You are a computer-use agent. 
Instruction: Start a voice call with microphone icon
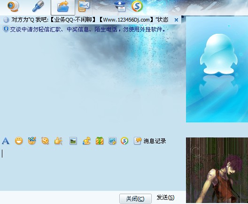click(x=38, y=6)
